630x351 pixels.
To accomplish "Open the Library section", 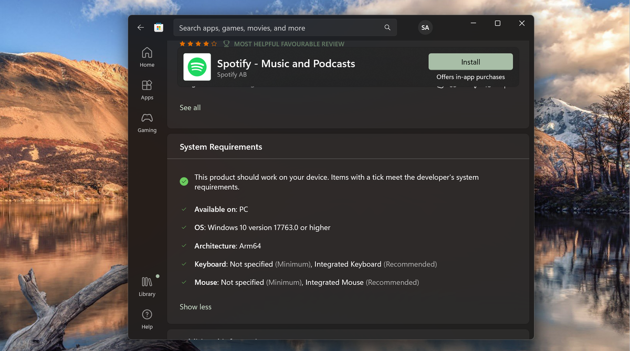I will (x=147, y=286).
